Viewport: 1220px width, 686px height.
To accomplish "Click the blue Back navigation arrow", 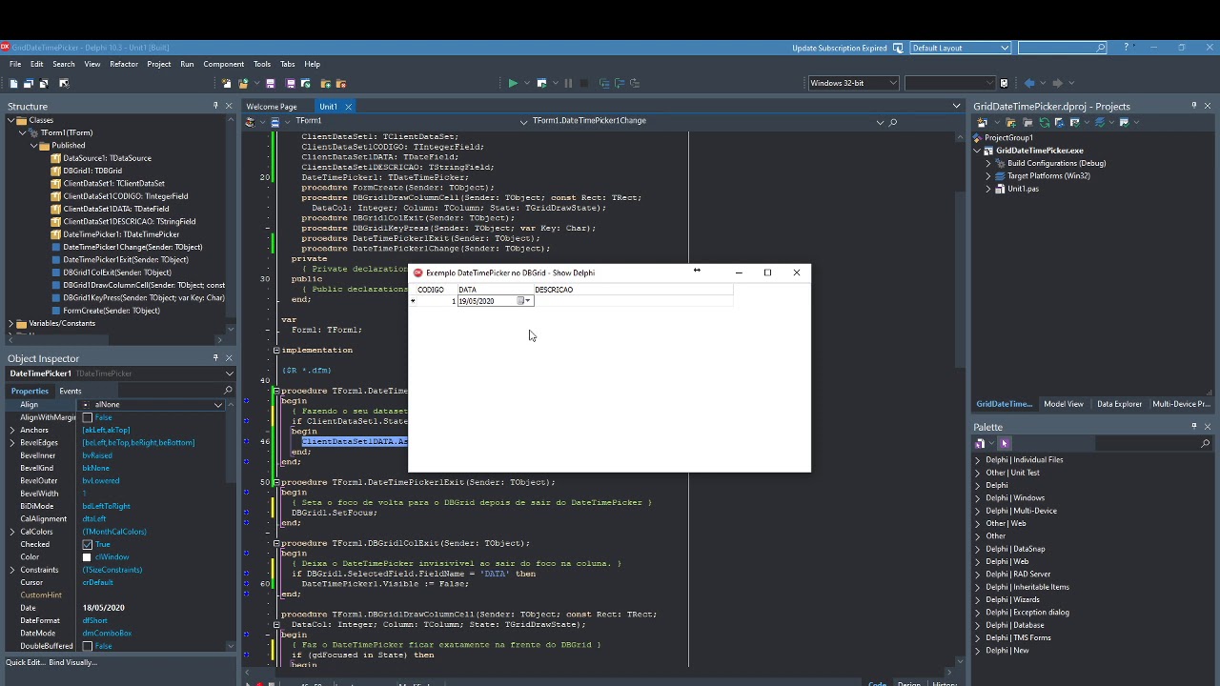I will [x=1029, y=83].
